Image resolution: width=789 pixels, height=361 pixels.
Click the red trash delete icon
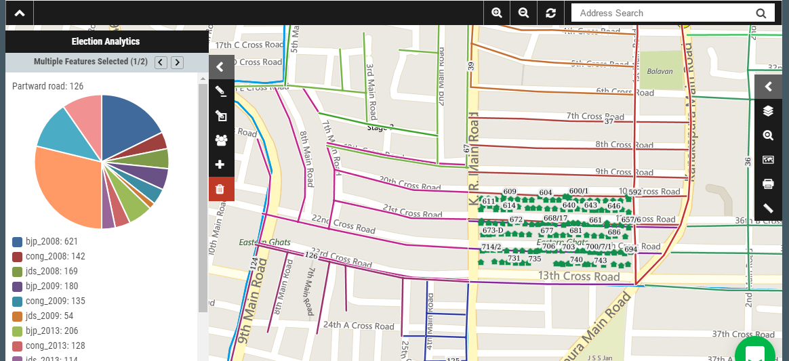pyautogui.click(x=220, y=189)
